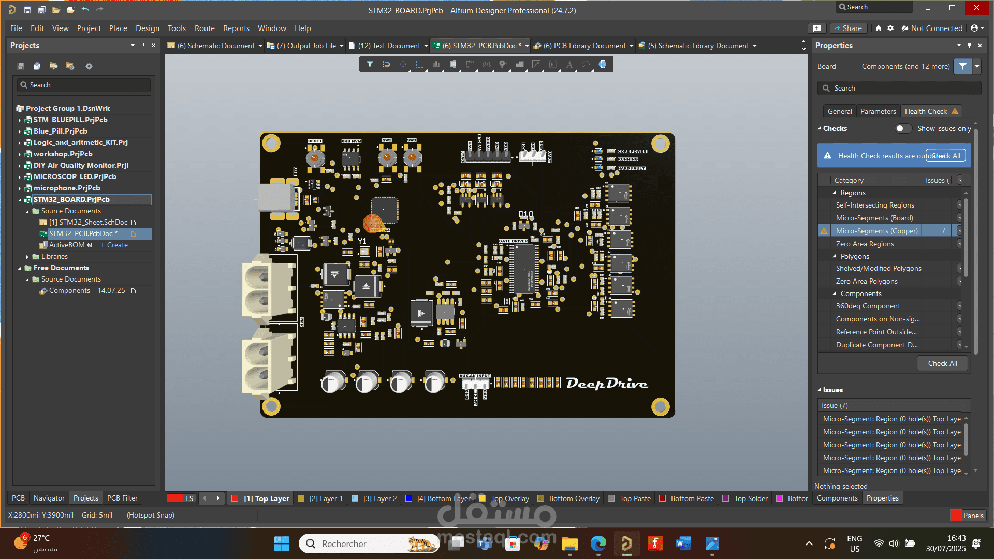Pick the interactive length tuning tool

pos(486,64)
